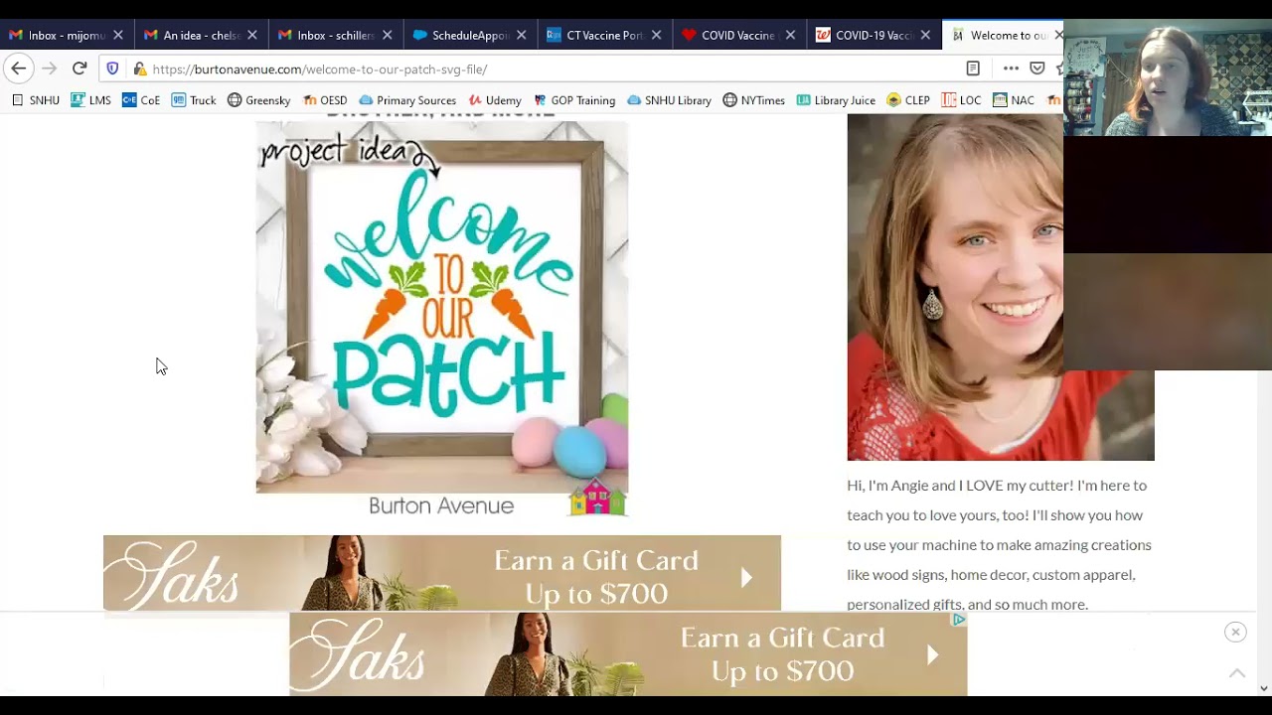Open the CoE bookmark
Image resolution: width=1272 pixels, height=715 pixels.
pos(141,100)
